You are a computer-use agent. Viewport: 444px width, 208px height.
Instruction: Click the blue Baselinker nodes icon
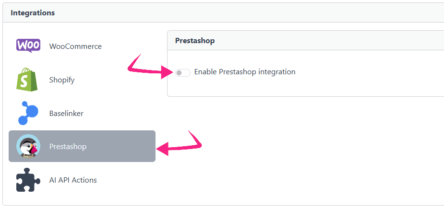[28, 113]
